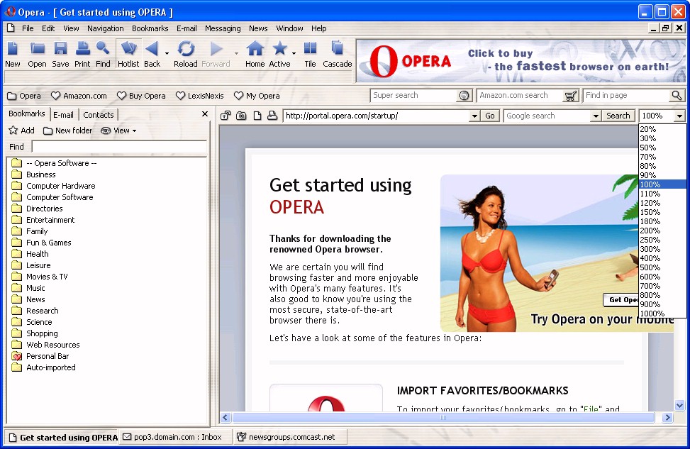Click the horizontal scrollbar right arrow

click(667, 417)
